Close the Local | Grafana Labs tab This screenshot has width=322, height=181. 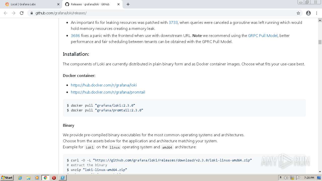[x=58, y=4]
